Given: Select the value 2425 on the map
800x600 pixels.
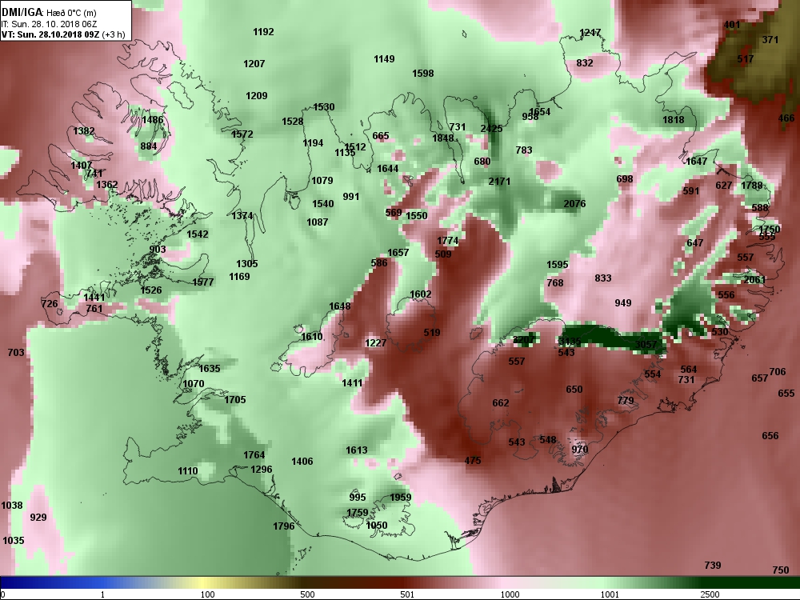Looking at the screenshot, I should pyautogui.click(x=491, y=129).
